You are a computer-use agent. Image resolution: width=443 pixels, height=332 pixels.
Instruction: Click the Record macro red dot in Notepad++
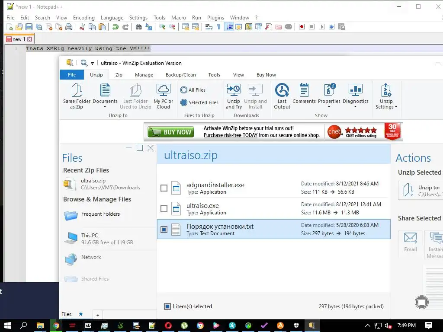(302, 27)
